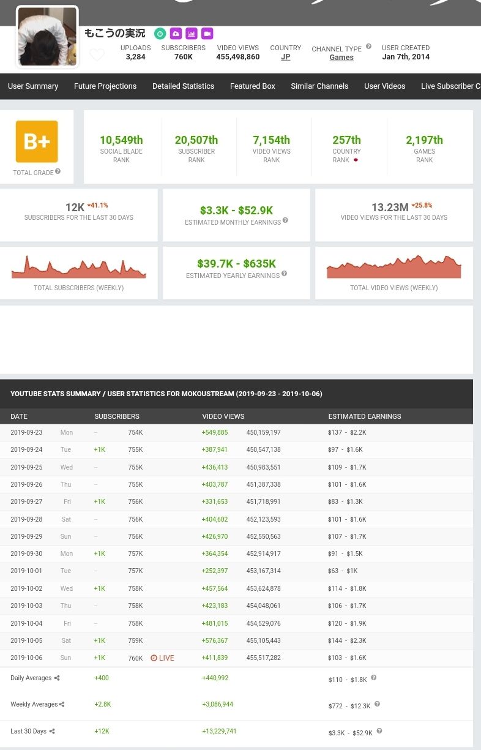Click the 455,498,860 video views stat
481x750 pixels.
(x=238, y=57)
